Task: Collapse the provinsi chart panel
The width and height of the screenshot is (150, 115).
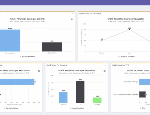Action: pos(73,13)
